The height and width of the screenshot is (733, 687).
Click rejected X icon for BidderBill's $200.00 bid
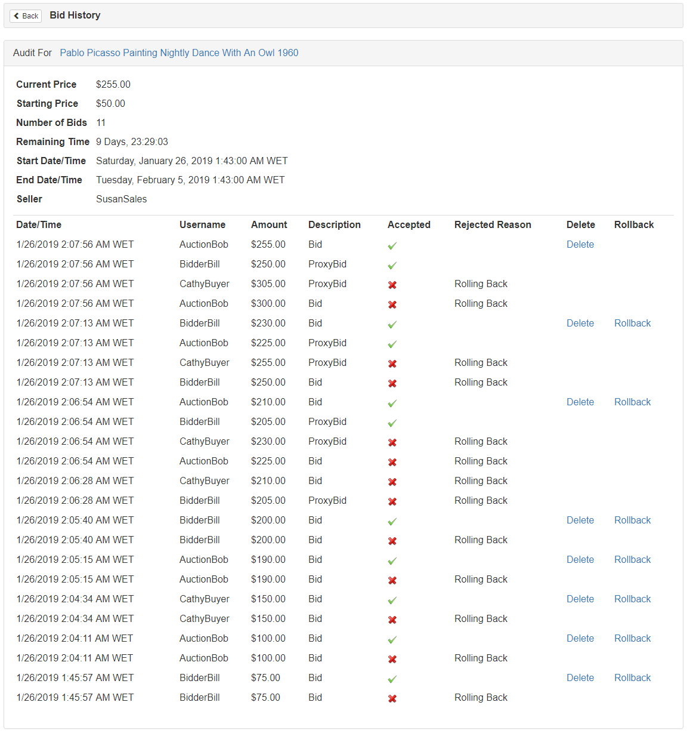392,541
